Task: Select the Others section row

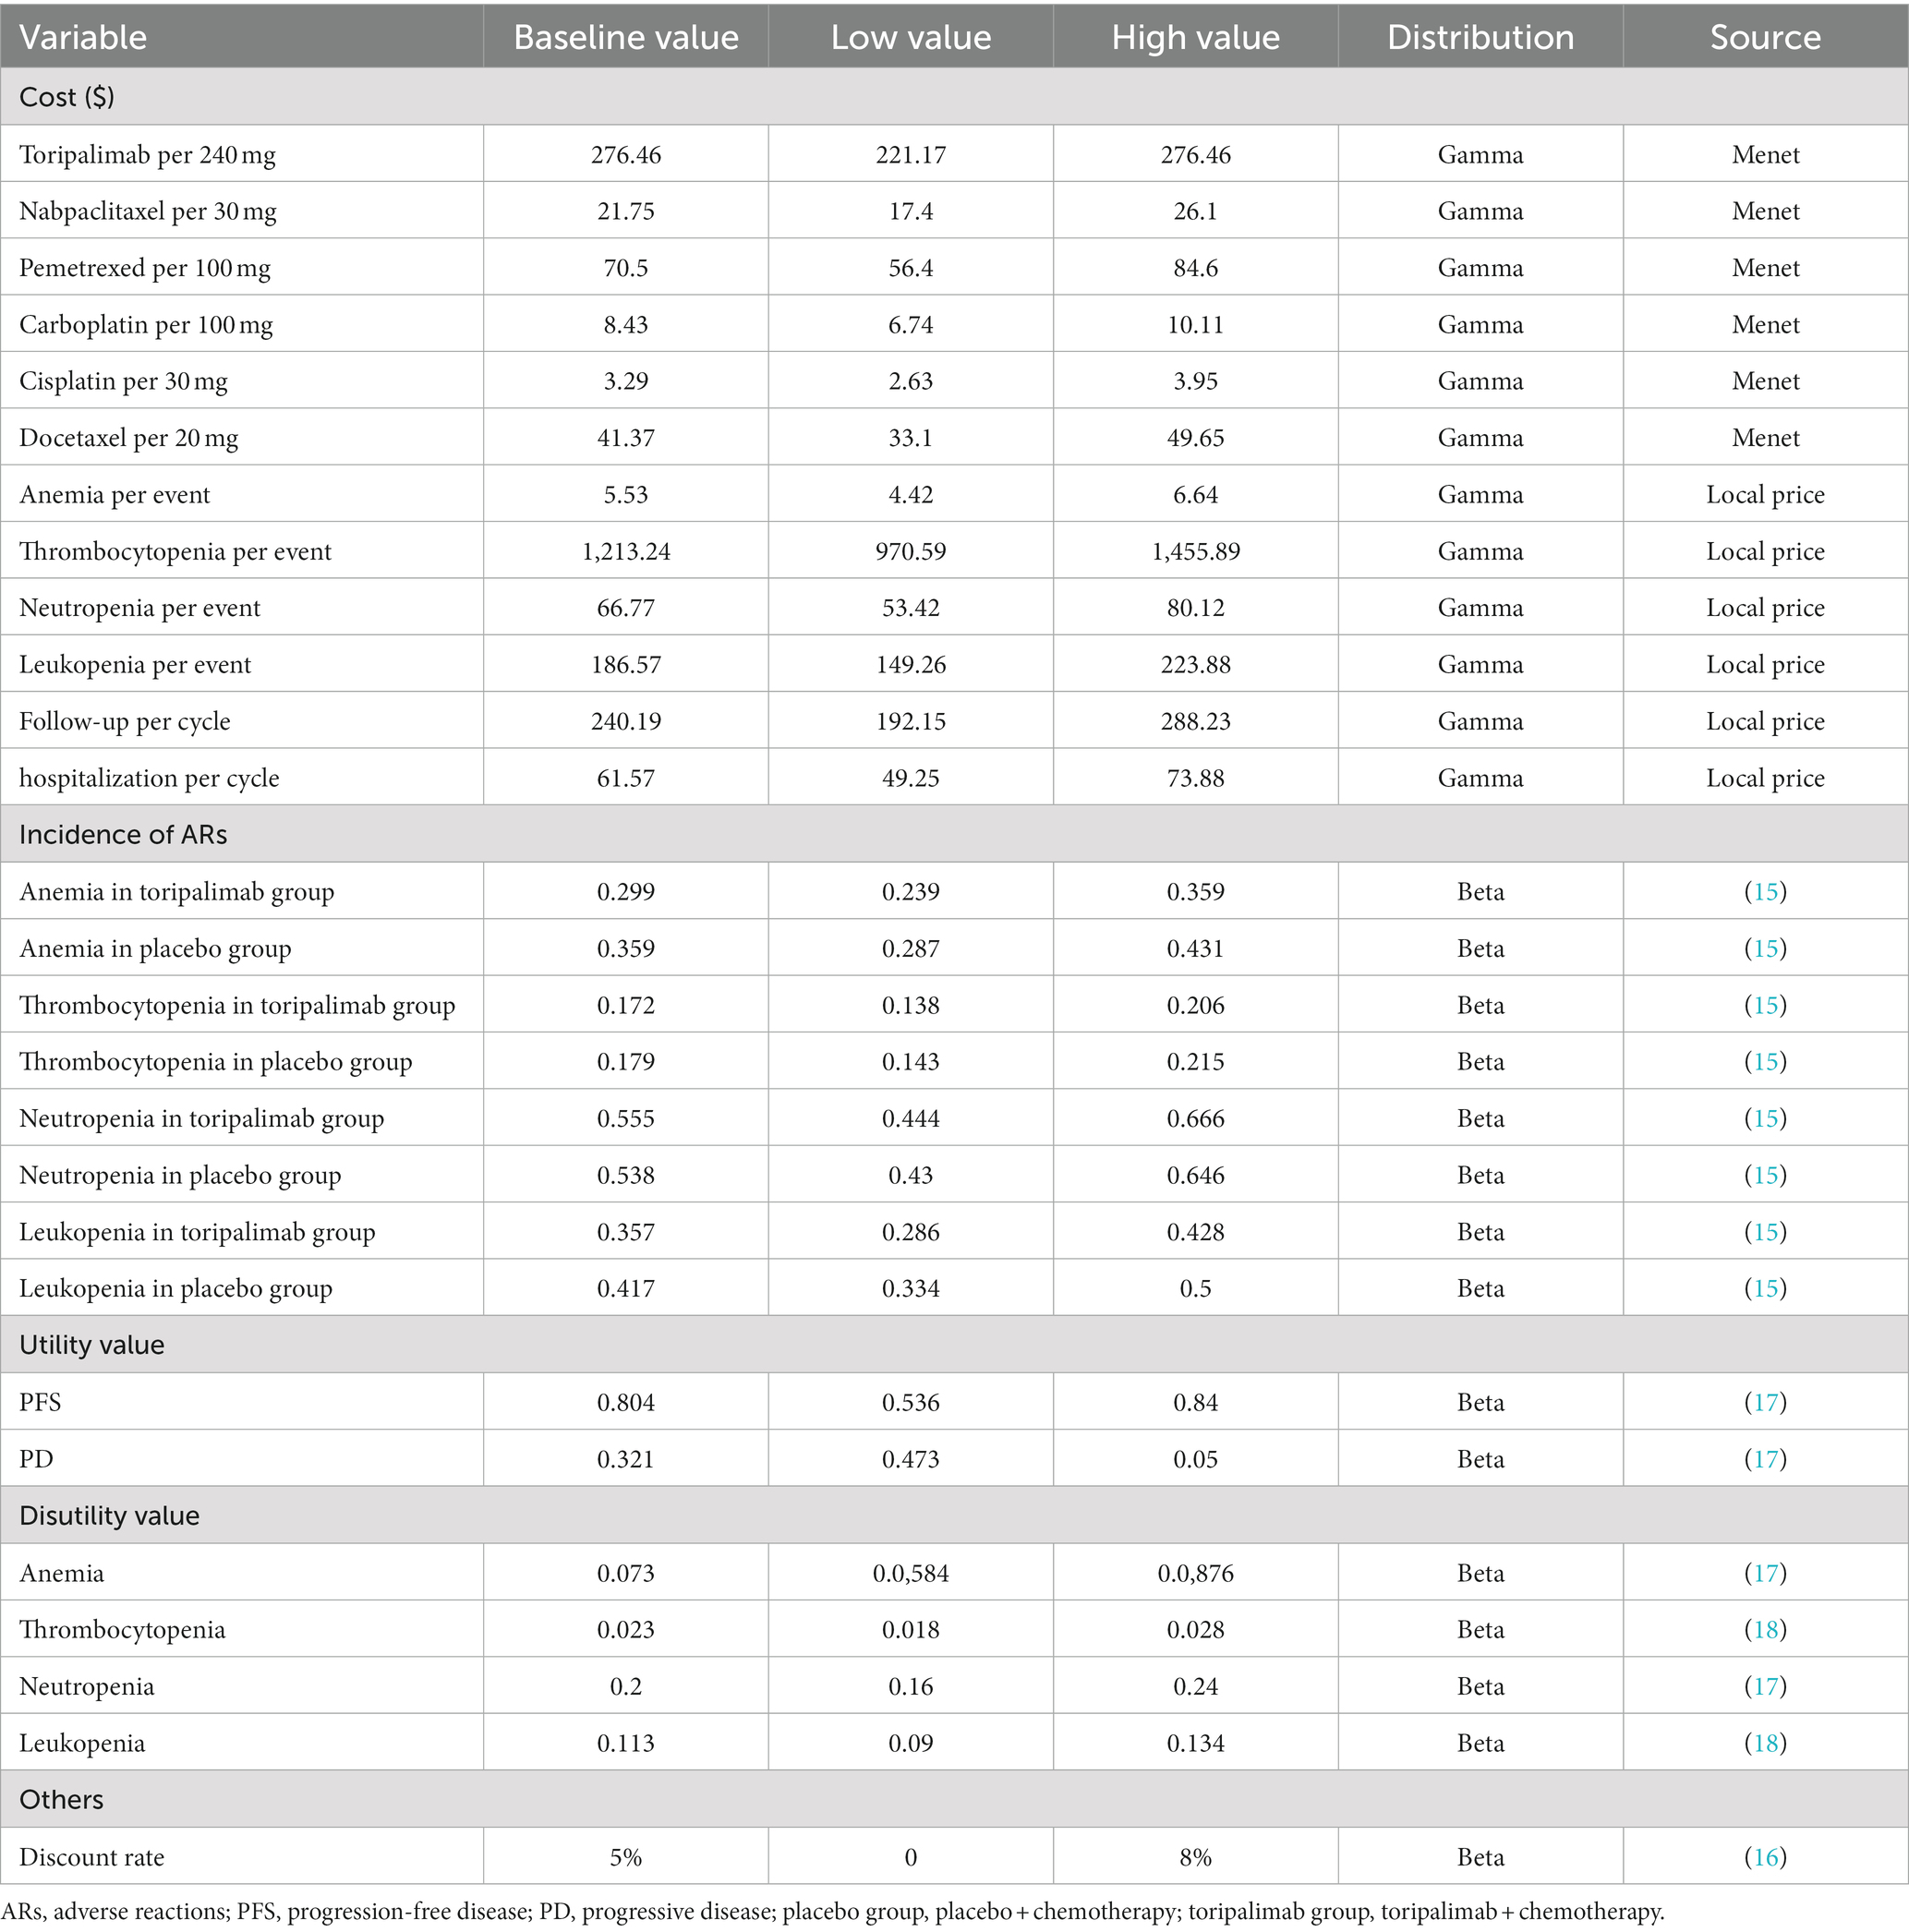Action: click(x=954, y=1799)
